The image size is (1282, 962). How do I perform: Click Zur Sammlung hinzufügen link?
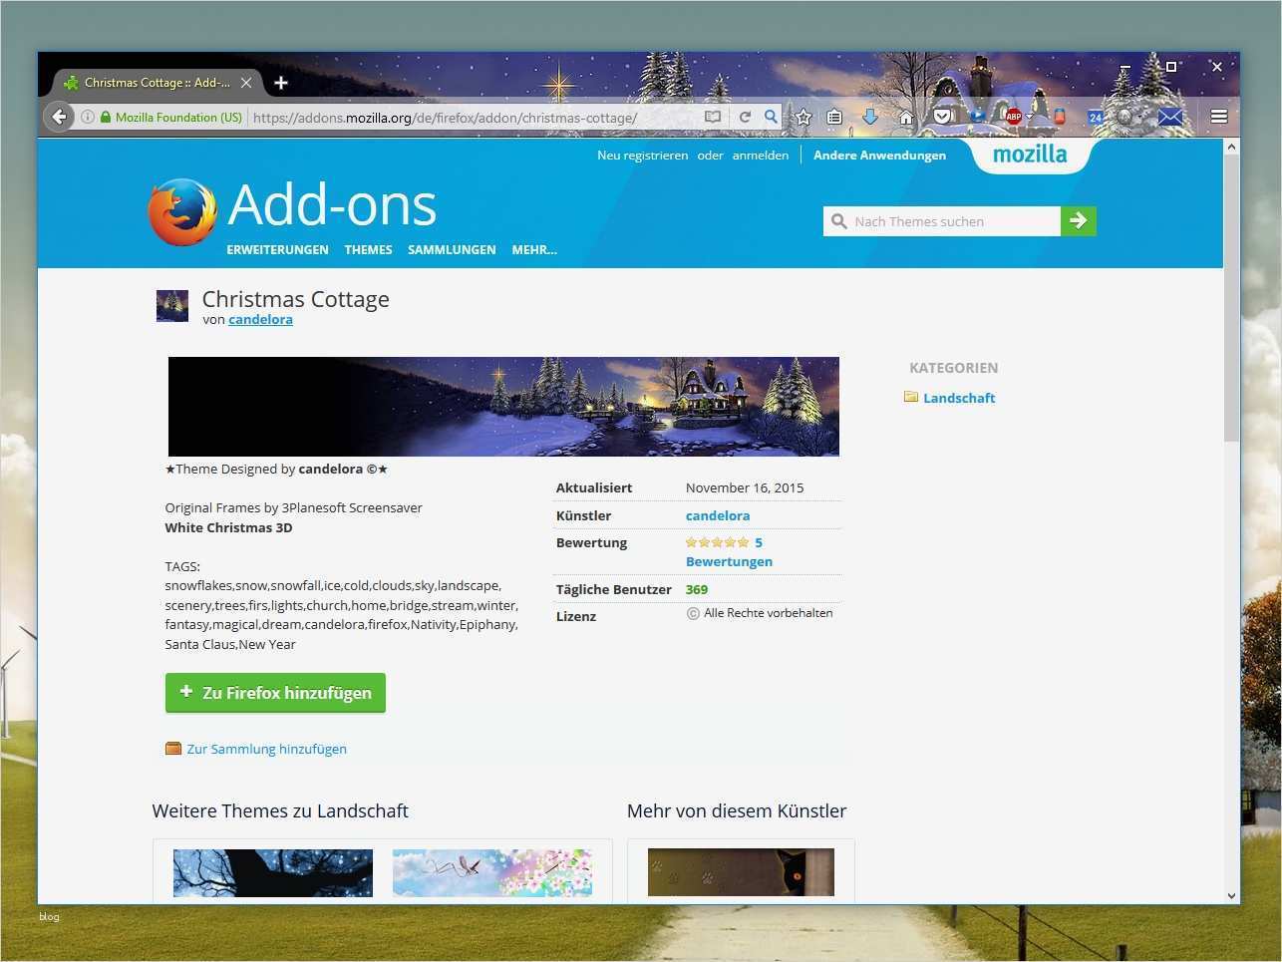pyautogui.click(x=267, y=750)
